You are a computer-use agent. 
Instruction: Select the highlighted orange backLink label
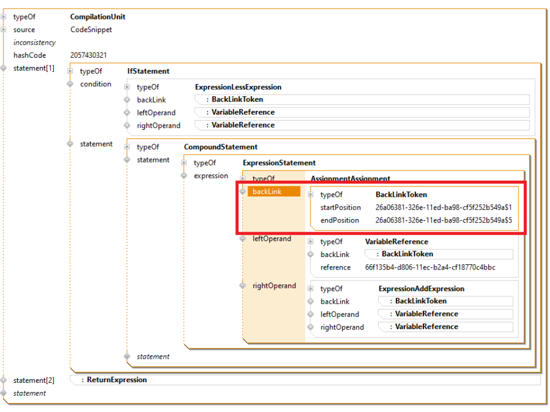pyautogui.click(x=273, y=192)
